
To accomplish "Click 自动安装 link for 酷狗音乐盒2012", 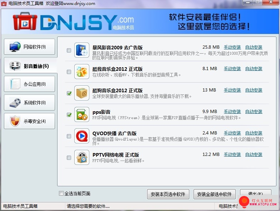I will tap(254, 90).
